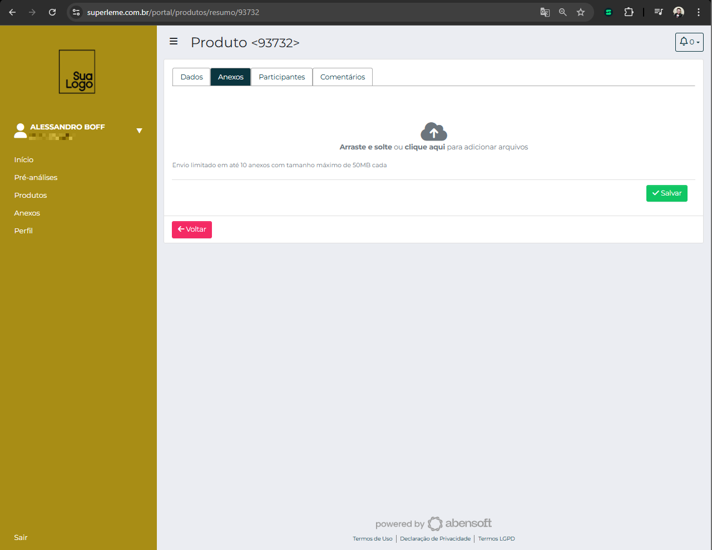Viewport: 712px width, 550px height.
Task: Open the Comentários tab
Action: [343, 77]
